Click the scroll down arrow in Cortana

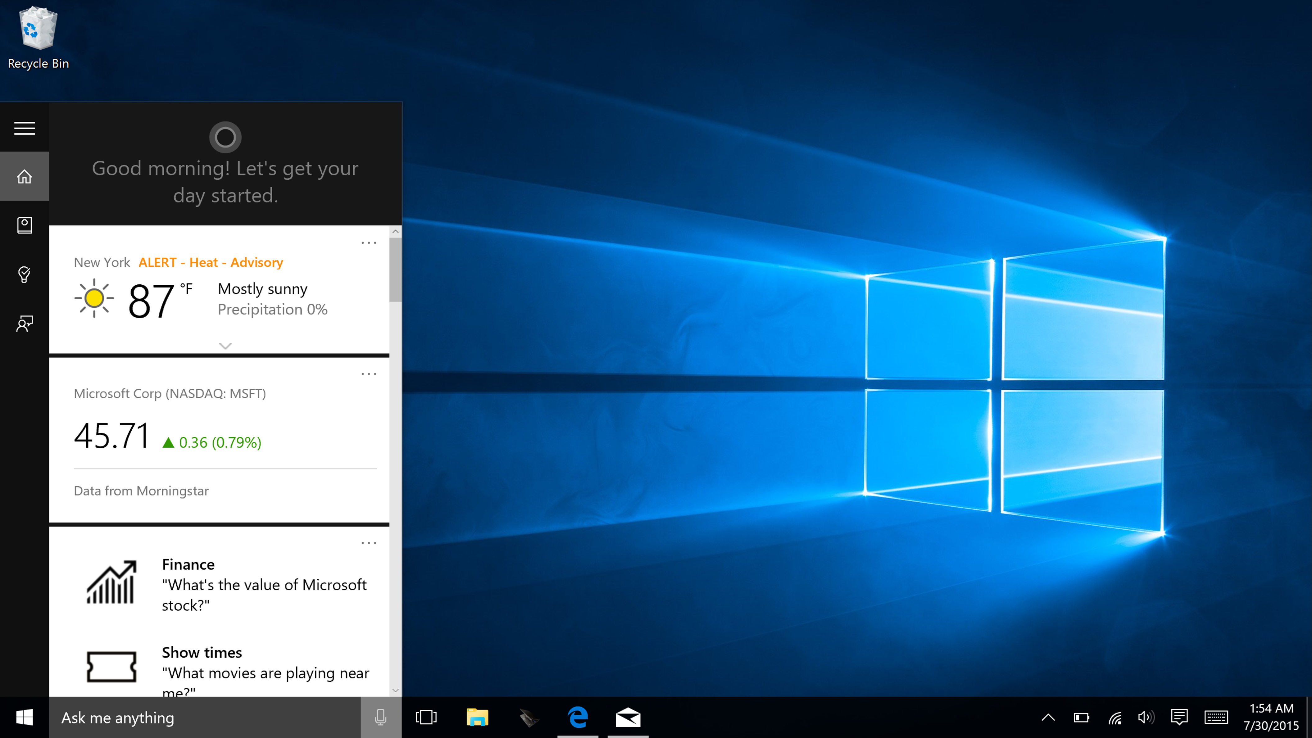(x=395, y=690)
